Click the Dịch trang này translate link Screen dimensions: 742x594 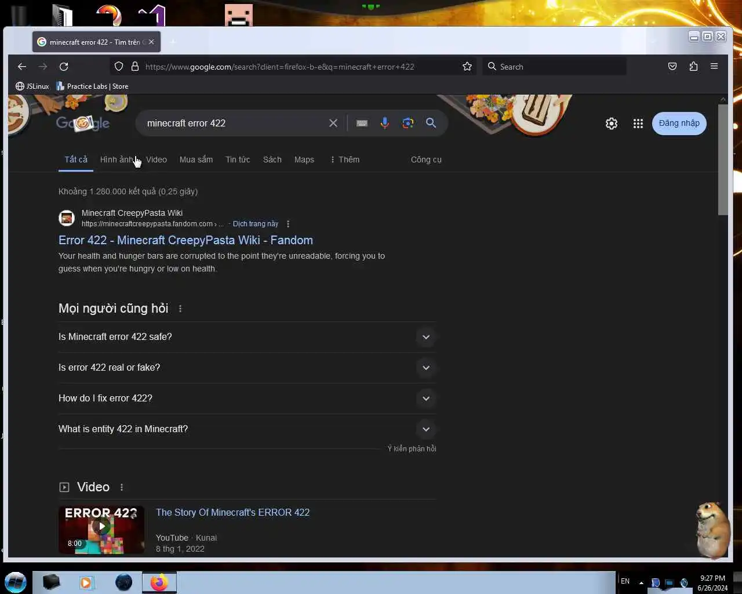click(256, 224)
